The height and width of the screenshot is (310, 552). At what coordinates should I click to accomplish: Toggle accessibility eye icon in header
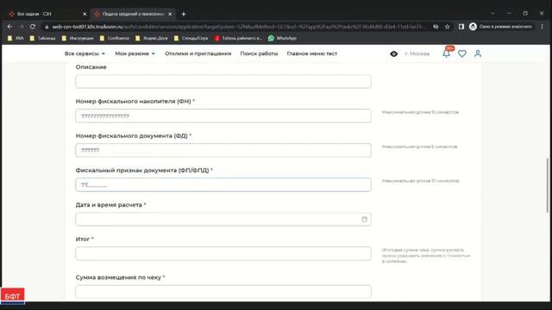click(x=394, y=53)
